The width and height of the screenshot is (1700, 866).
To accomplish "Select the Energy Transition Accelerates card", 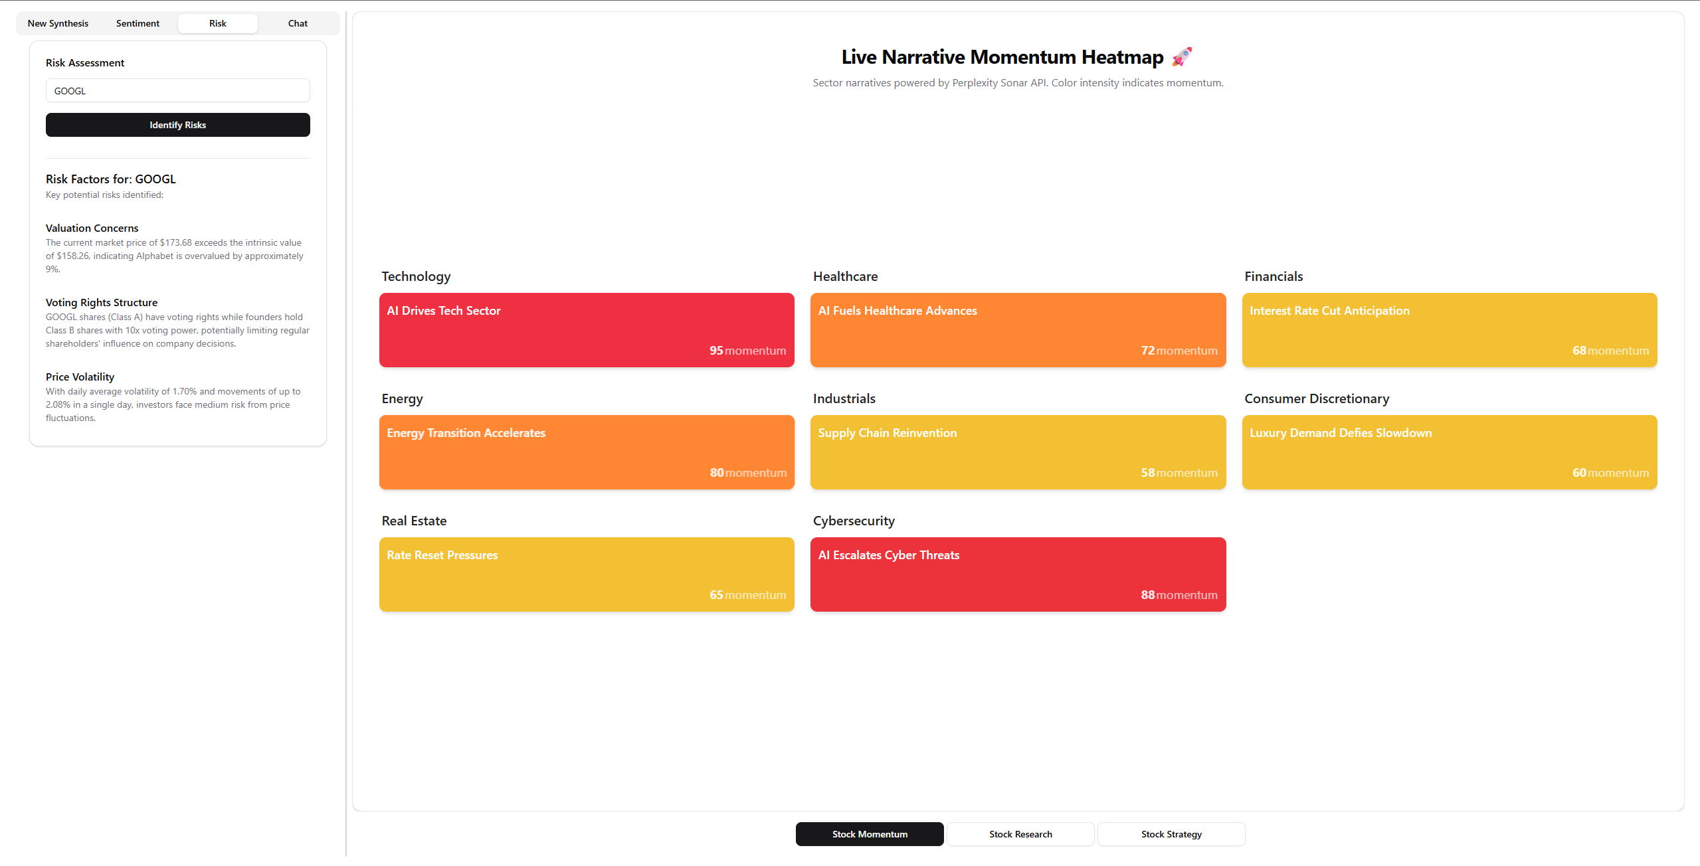I will click(587, 452).
